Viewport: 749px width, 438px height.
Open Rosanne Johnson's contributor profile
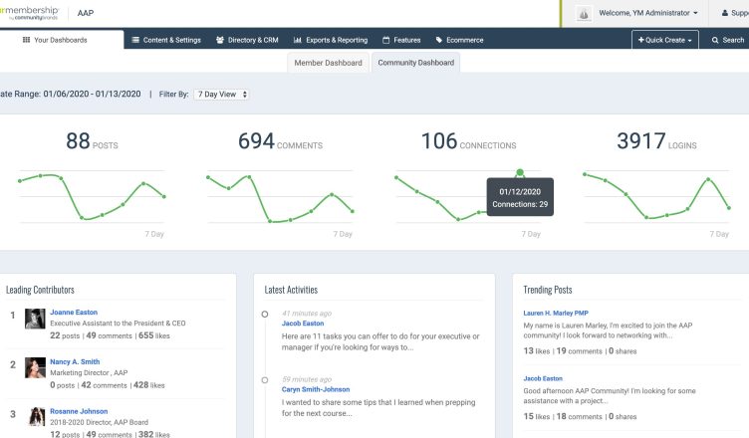pyautogui.click(x=80, y=411)
